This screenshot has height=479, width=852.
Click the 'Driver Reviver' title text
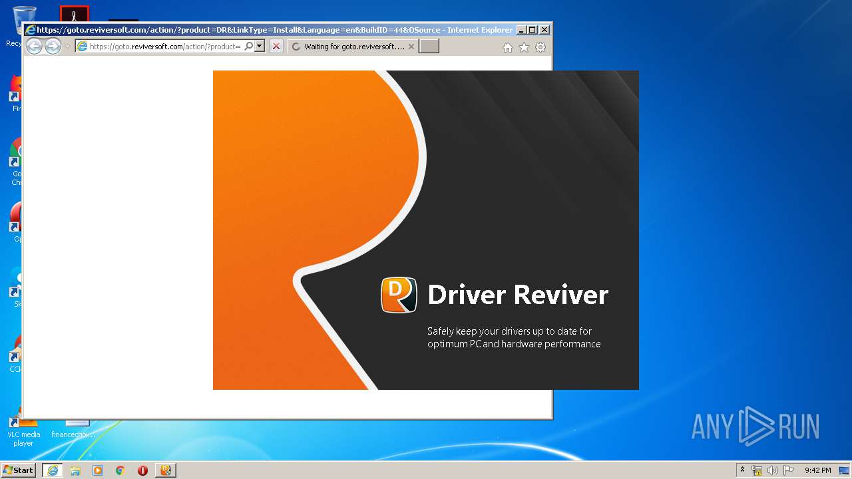pyautogui.click(x=518, y=295)
